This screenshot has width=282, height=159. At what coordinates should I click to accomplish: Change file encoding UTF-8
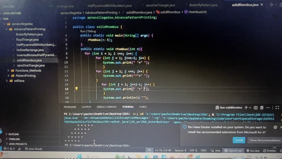pos(193,150)
